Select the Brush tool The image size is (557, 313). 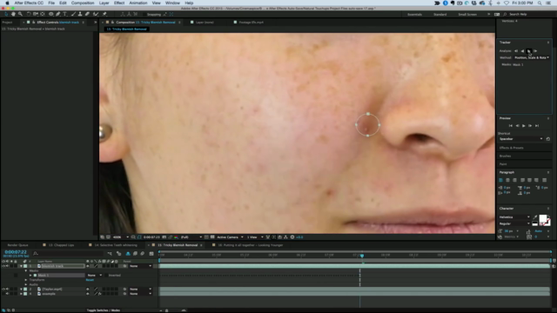tap(73, 14)
